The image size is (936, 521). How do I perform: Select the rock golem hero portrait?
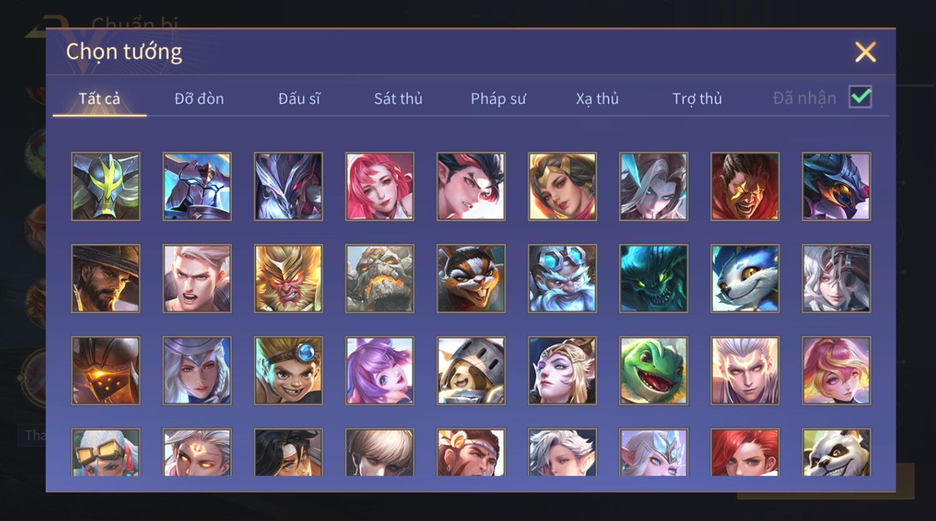[x=380, y=278]
